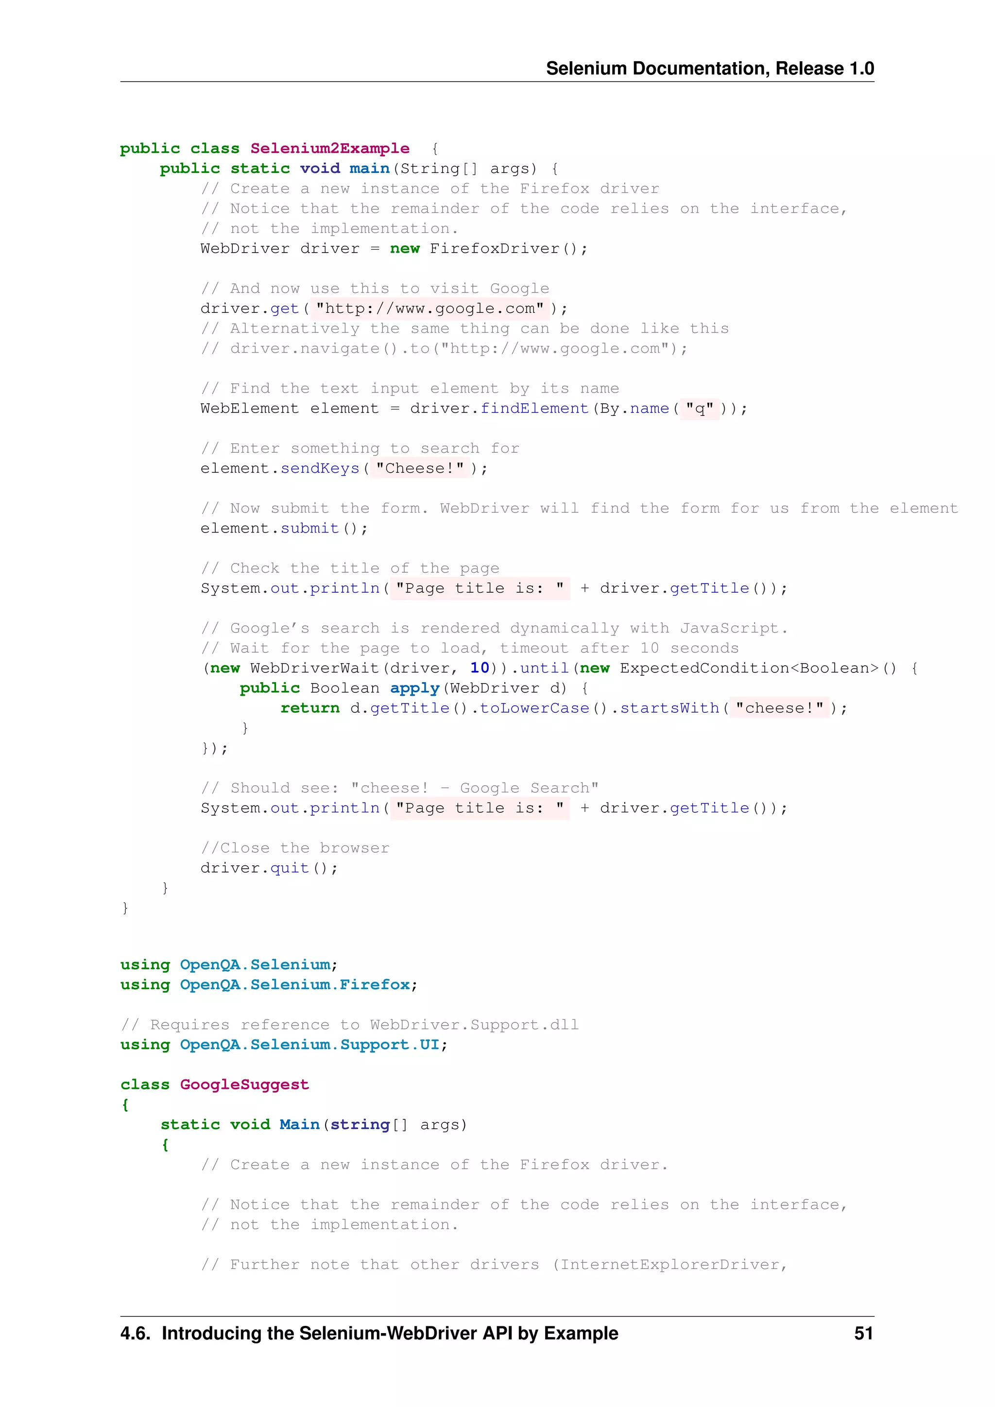
Task: Click comment '// Create a new instance of the Firefox driver.' in C# code
Action: coord(435,1165)
